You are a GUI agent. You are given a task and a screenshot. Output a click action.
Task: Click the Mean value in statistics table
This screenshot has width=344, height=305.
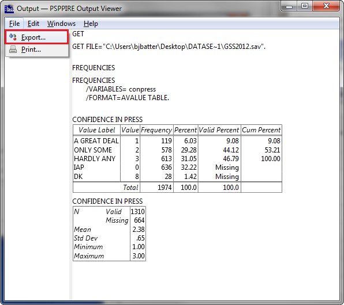(x=138, y=229)
